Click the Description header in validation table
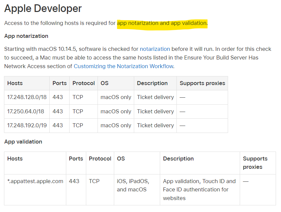The width and height of the screenshot is (281, 212). [x=178, y=159]
